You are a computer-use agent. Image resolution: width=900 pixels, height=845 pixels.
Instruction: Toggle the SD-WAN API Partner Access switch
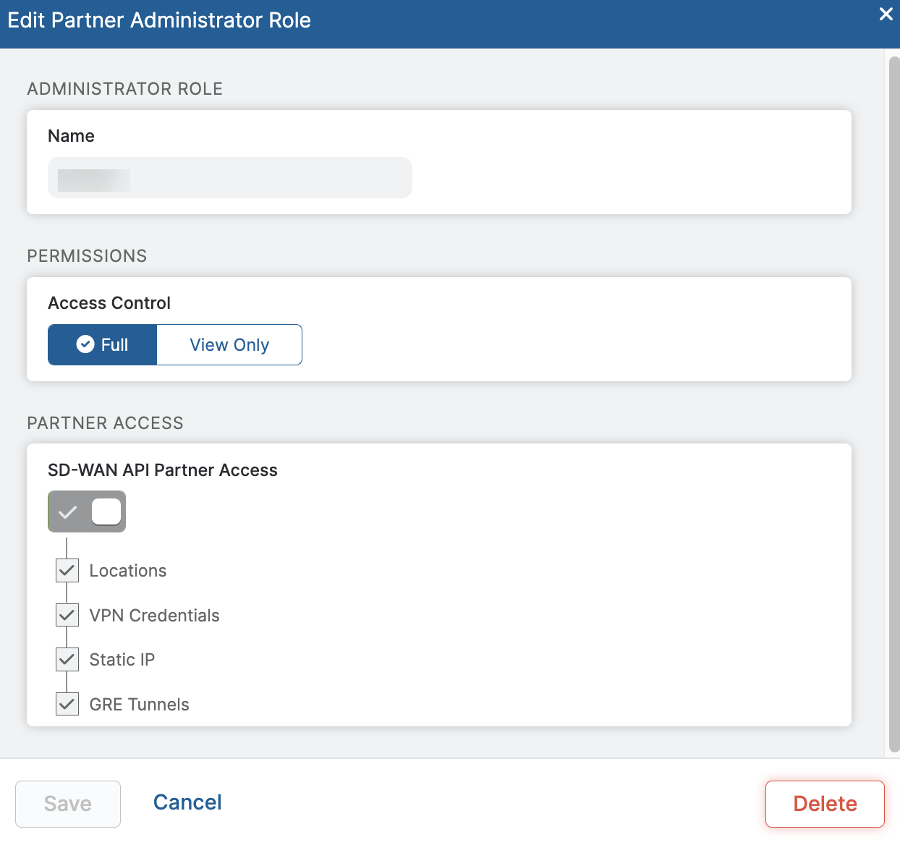click(87, 511)
